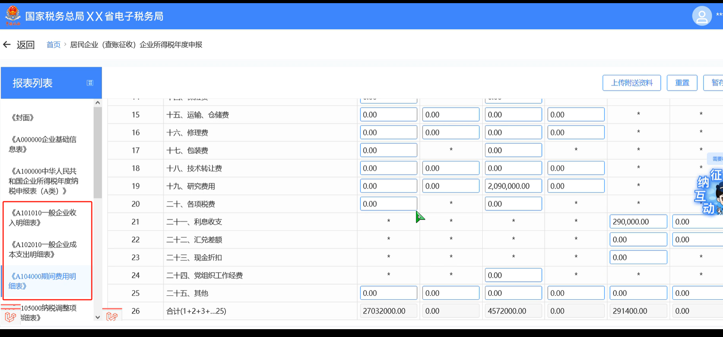Screen dimensions: 723x337
Task: Click the tax bureau emblem logo
Action: tap(13, 16)
